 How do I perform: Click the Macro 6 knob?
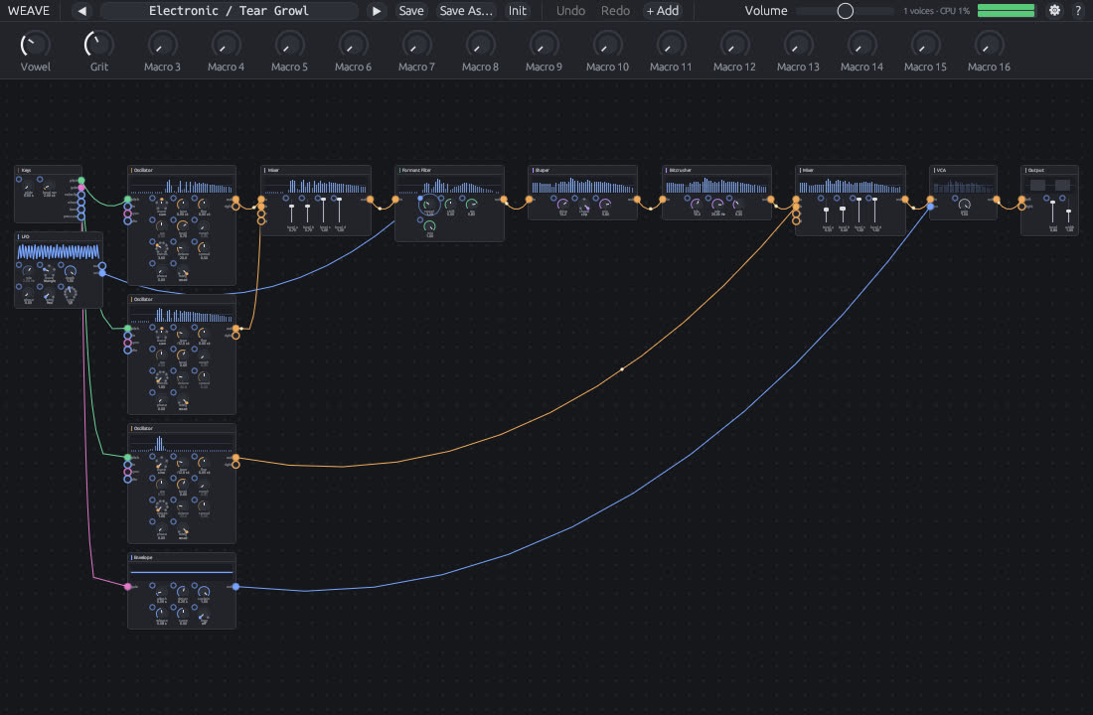click(353, 45)
